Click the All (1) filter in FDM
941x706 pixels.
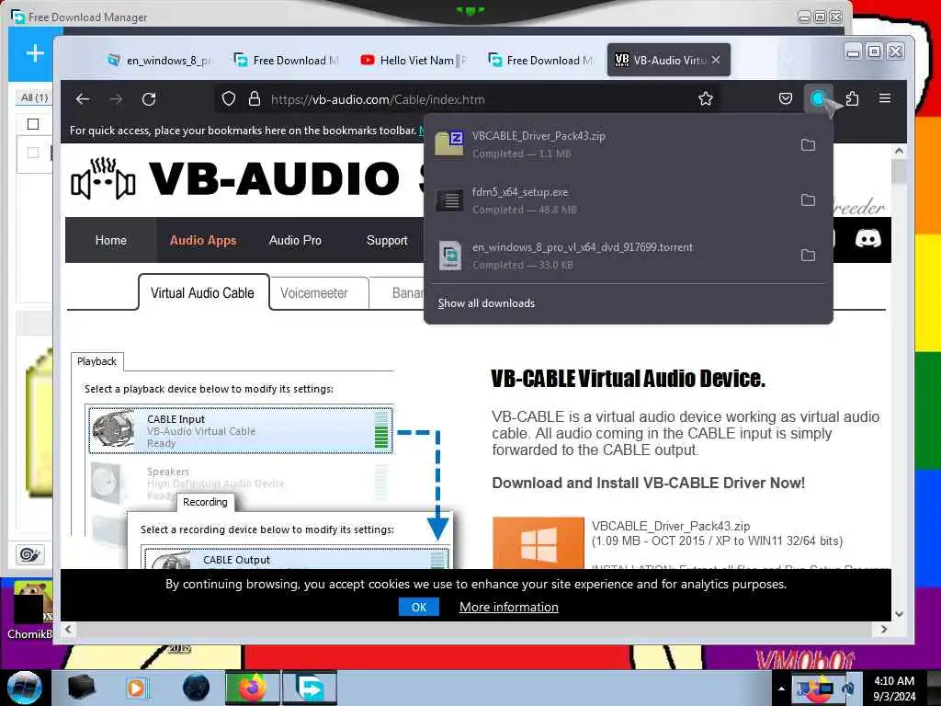coord(34,97)
